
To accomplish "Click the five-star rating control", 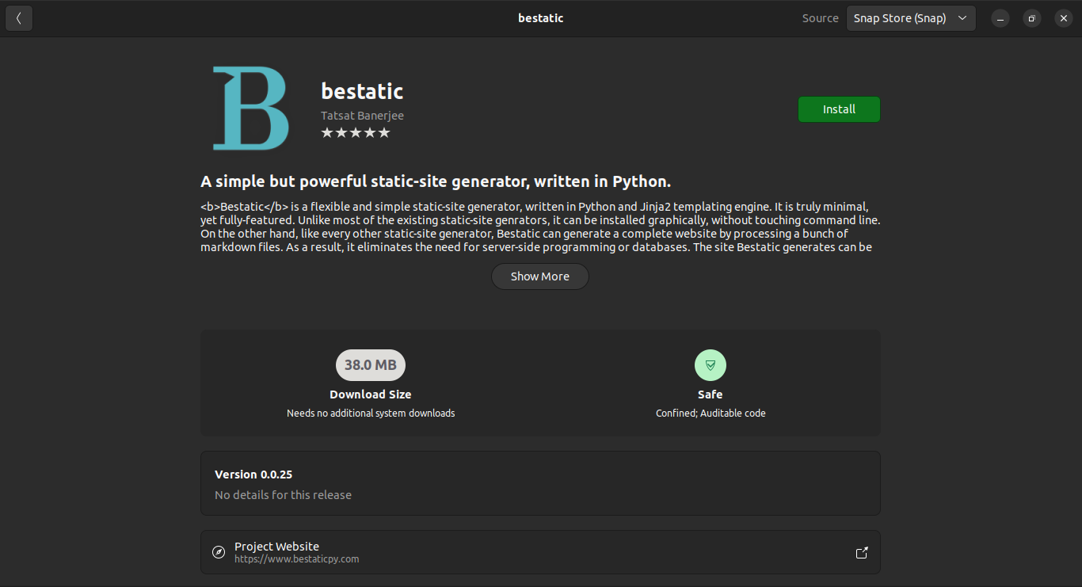I will [x=356, y=132].
